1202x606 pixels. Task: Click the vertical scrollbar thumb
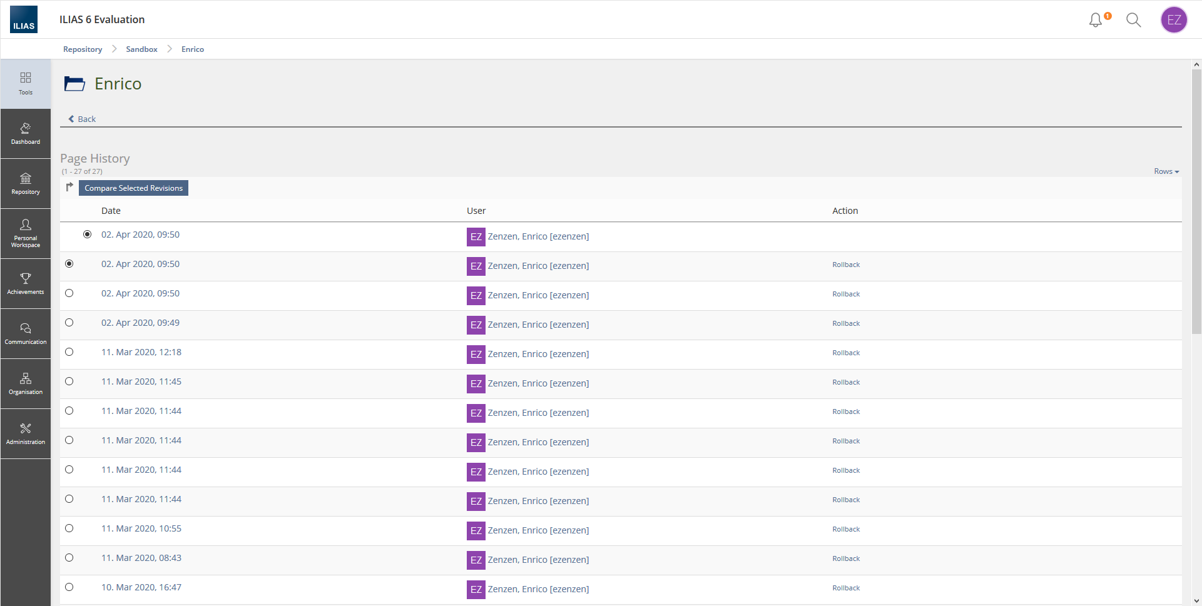(1196, 200)
